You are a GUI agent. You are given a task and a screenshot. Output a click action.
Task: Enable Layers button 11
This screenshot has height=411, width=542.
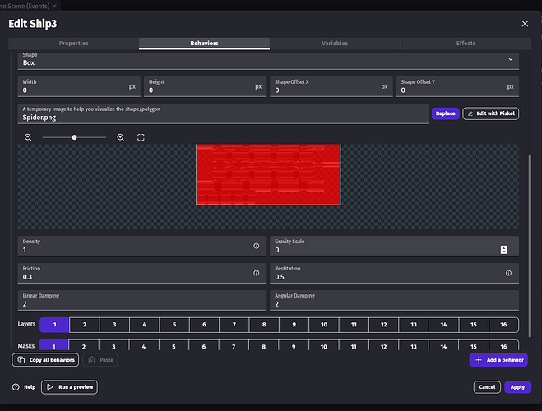point(354,325)
